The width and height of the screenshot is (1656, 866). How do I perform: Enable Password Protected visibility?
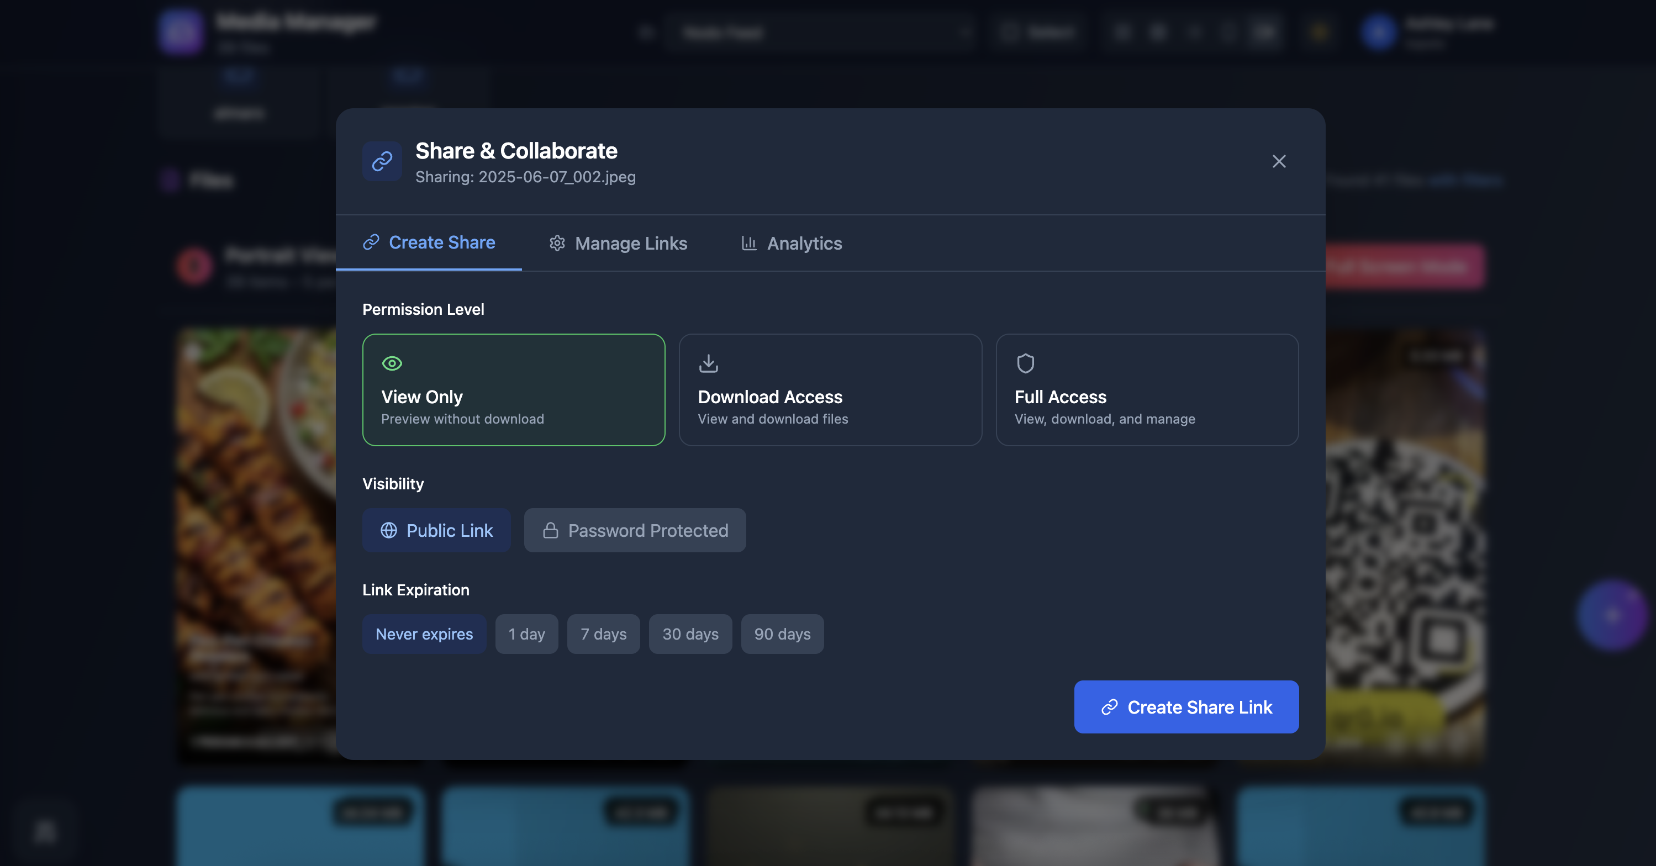635,530
